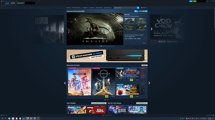
Task: Expand the Recommendations dropdown
Action: 77,8
